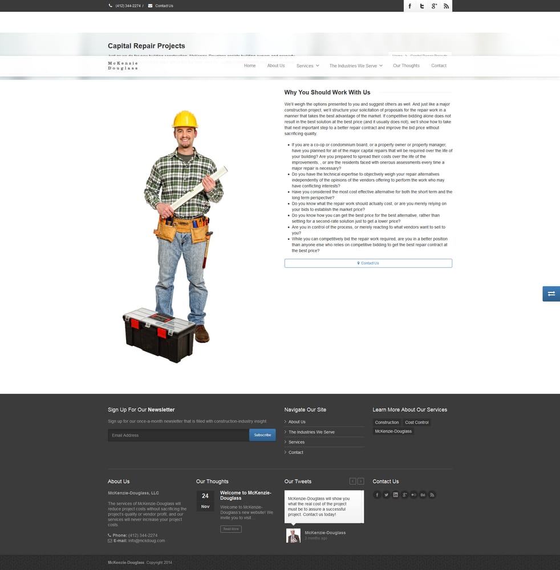Open Contact in main navigation
The image size is (560, 570).
pyautogui.click(x=439, y=66)
